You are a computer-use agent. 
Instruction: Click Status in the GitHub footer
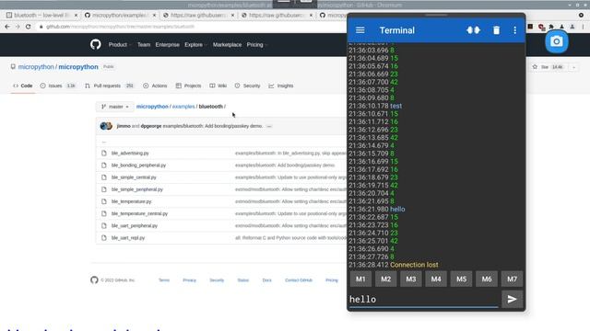pyautogui.click(x=243, y=280)
